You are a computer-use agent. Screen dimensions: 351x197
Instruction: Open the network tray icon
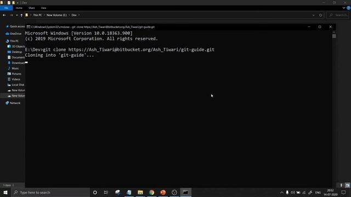(x=304, y=192)
